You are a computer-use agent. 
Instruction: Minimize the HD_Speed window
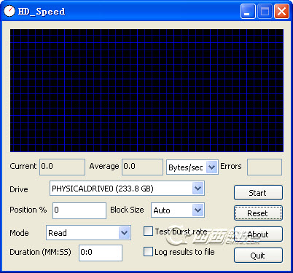[248, 11]
